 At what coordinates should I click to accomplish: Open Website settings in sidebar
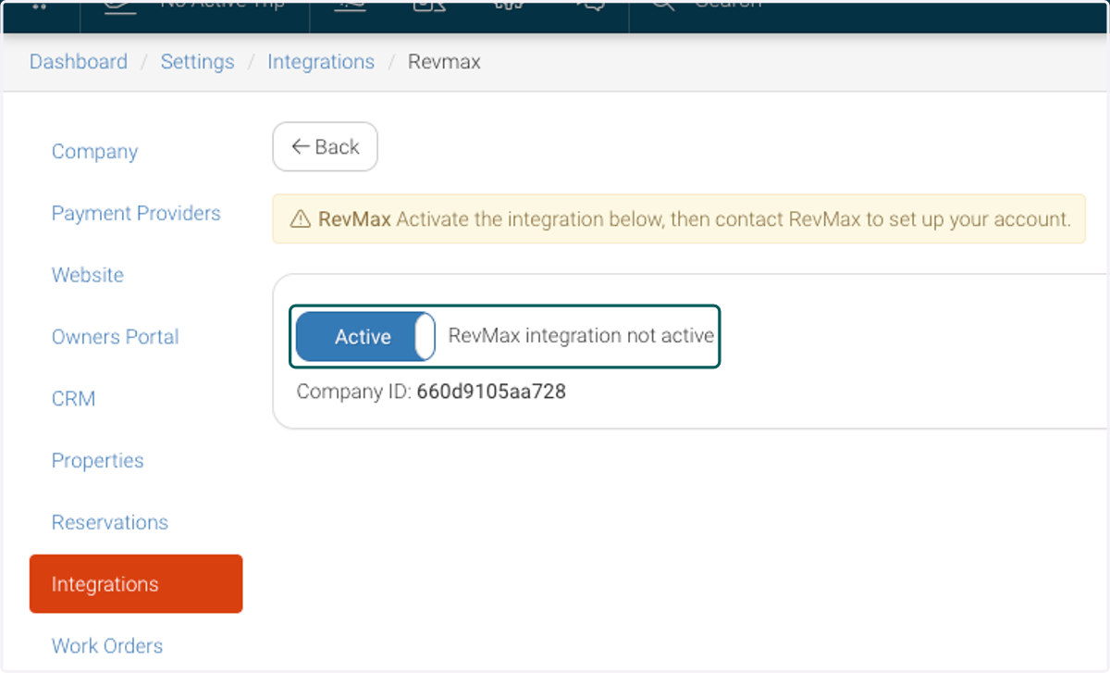coord(88,275)
